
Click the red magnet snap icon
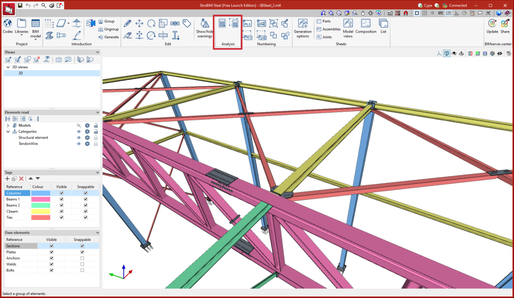(x=406, y=13)
